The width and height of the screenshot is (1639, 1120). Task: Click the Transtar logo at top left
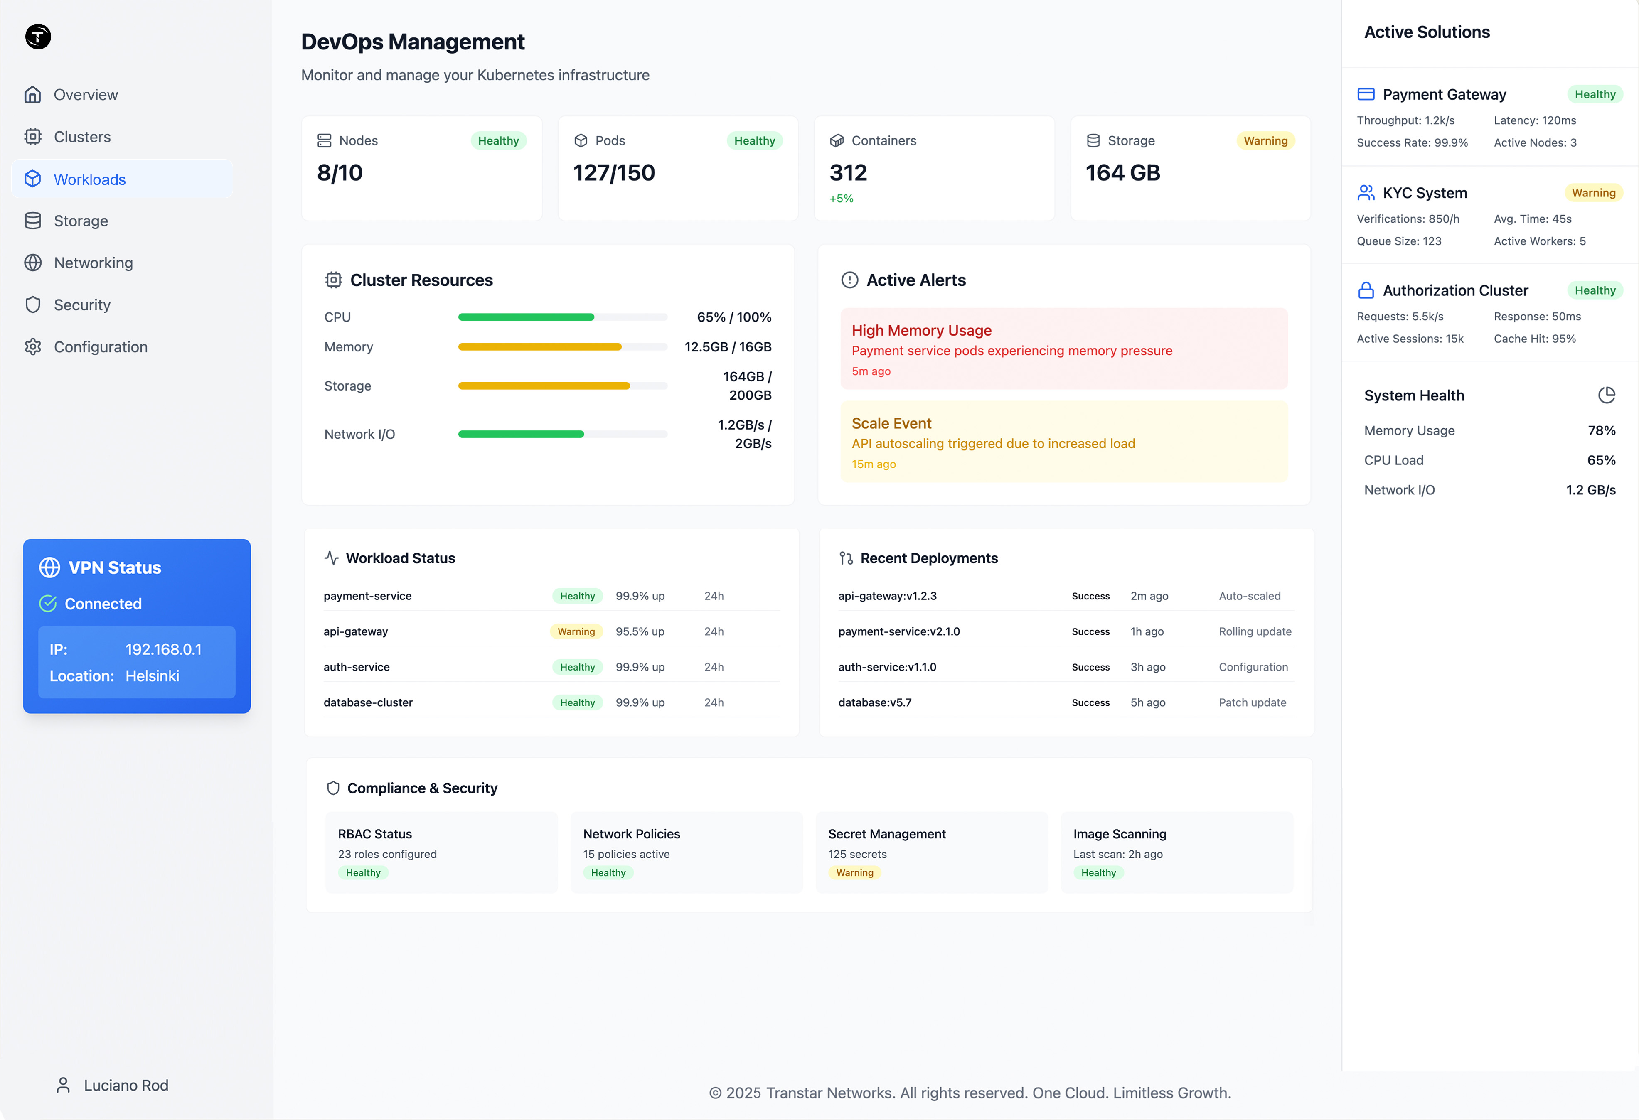[x=37, y=37]
